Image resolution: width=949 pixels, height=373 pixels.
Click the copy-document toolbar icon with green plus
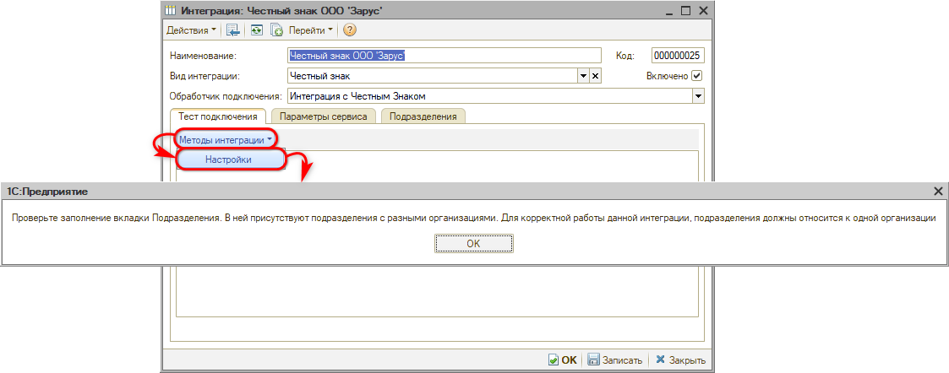click(275, 30)
